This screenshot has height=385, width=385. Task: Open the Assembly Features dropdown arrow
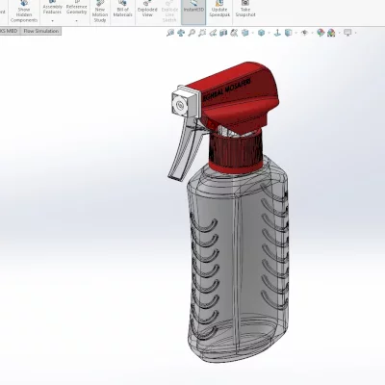click(x=52, y=21)
